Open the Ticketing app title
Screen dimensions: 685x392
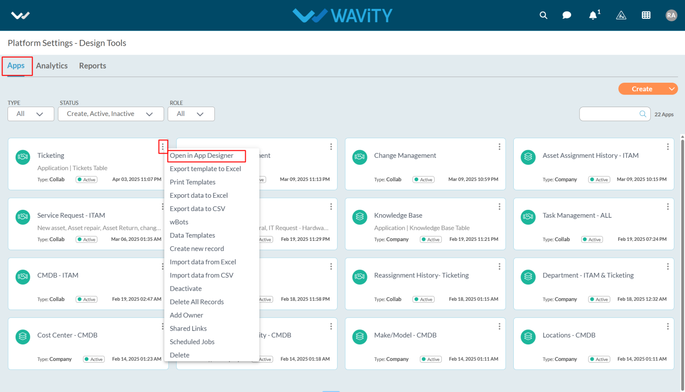click(x=51, y=156)
